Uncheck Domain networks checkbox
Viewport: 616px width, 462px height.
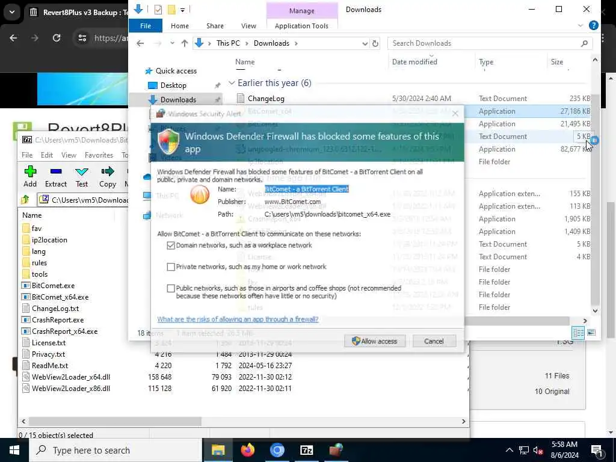point(170,245)
